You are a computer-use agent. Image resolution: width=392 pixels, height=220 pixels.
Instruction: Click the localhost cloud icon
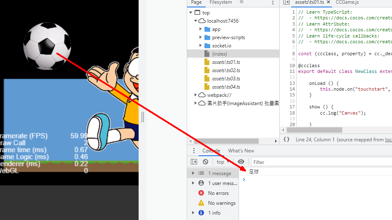point(202,21)
